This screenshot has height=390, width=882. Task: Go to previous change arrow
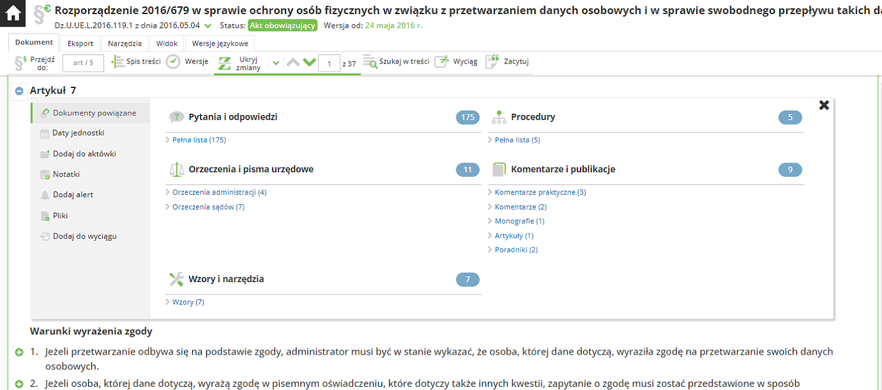tap(293, 62)
